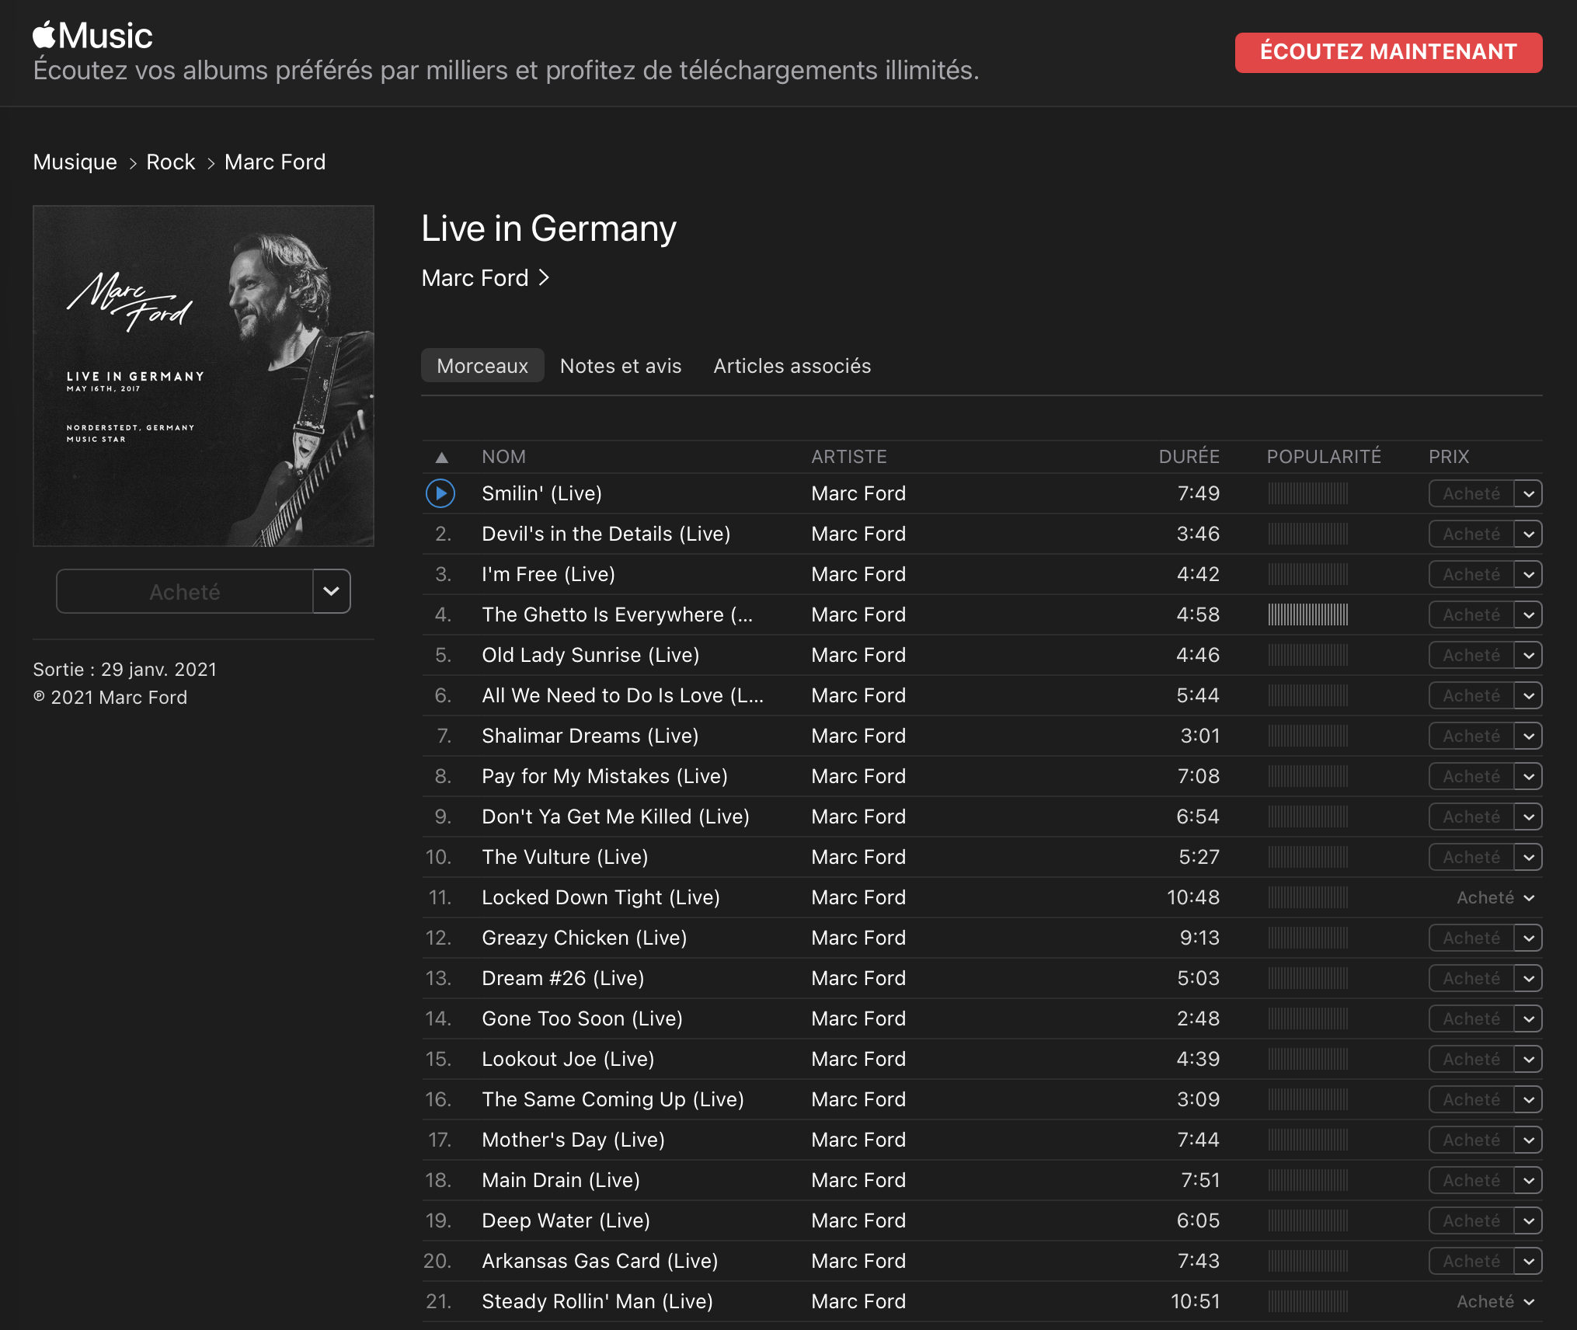This screenshot has width=1577, height=1330.
Task: Open the Marc Ford breadcrumb link
Action: pos(275,162)
